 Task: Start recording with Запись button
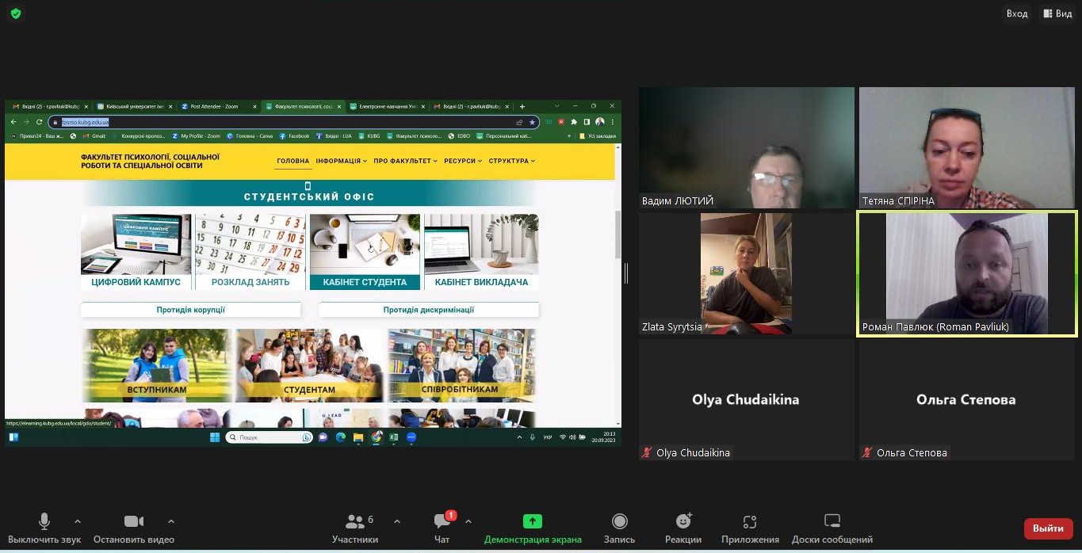(x=620, y=528)
